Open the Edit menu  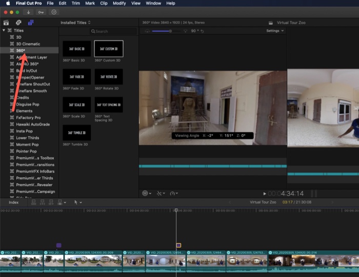[63, 3]
